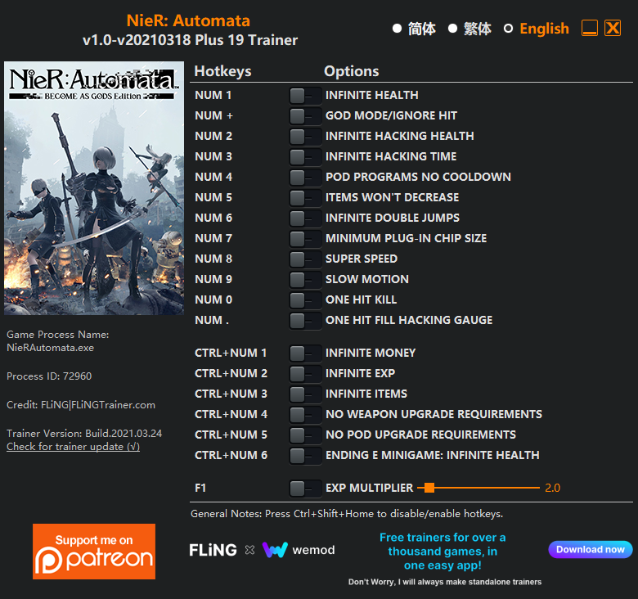
Task: Close the trainer window
Action: click(x=613, y=29)
